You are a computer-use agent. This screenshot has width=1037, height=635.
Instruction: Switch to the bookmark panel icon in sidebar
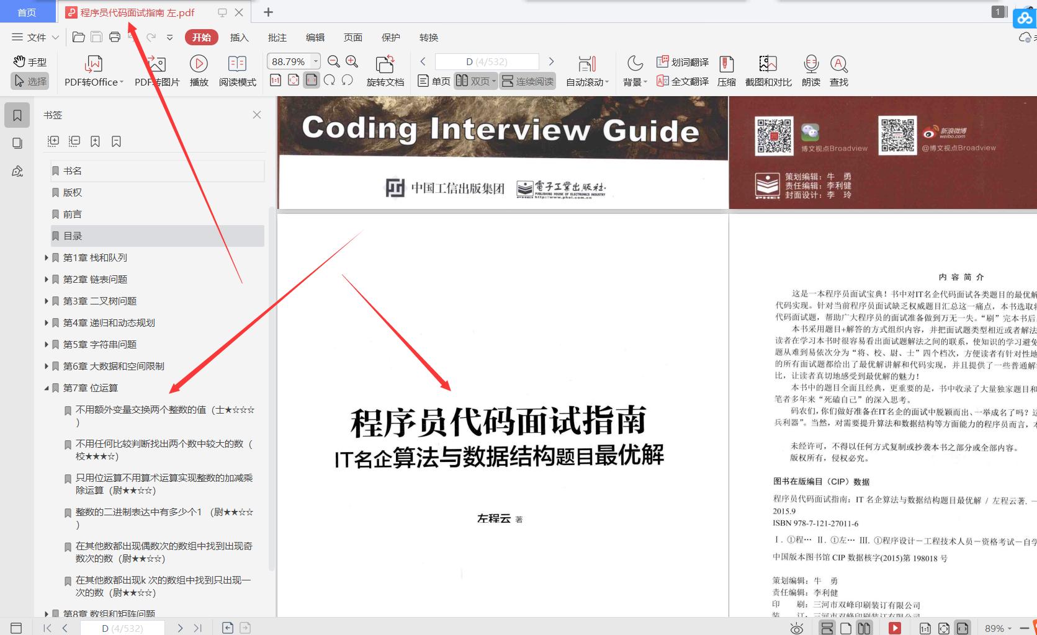click(17, 115)
